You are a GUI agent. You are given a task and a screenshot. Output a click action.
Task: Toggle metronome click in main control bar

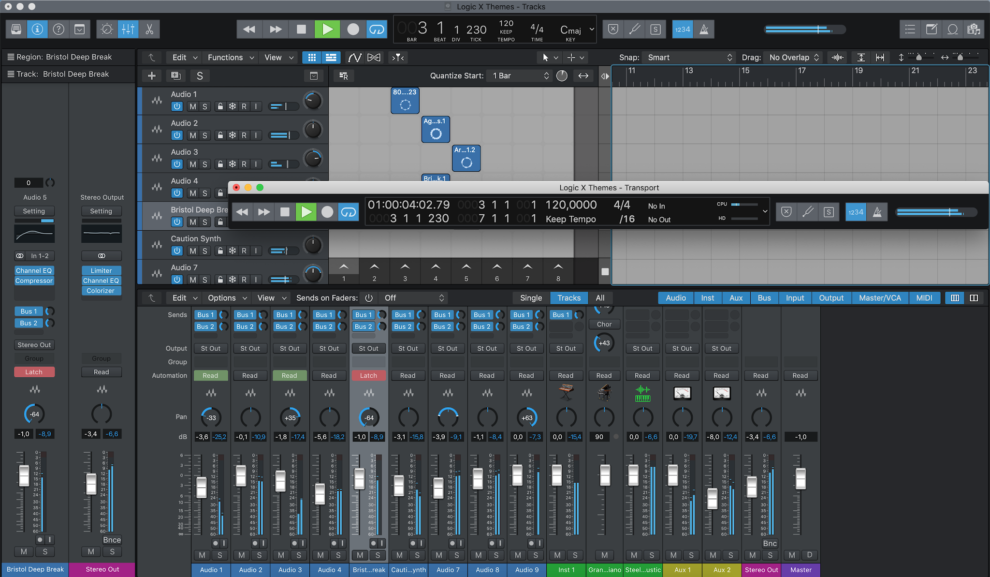click(x=704, y=30)
